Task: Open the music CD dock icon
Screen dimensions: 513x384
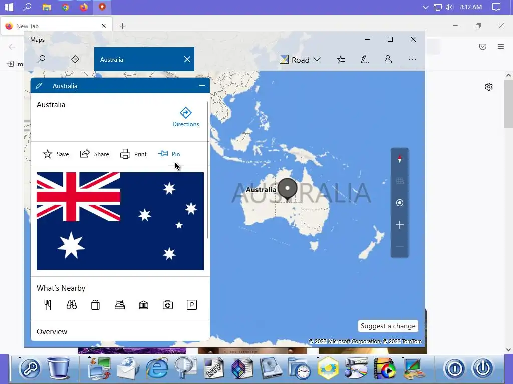Action: click(x=357, y=368)
